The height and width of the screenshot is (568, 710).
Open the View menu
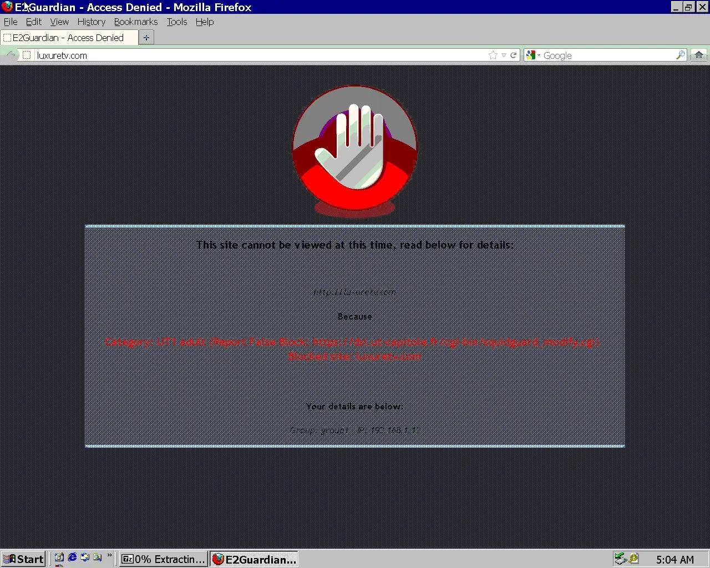[x=59, y=22]
